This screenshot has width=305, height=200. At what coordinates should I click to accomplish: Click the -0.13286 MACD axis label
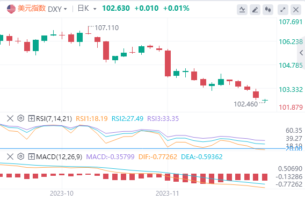tap(289, 177)
